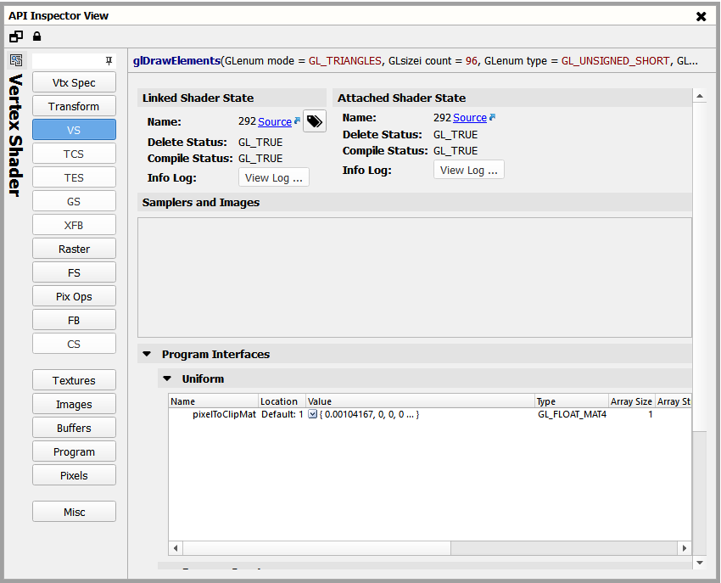Click the Attached Shader State header
This screenshot has width=721, height=583.
[x=511, y=98]
